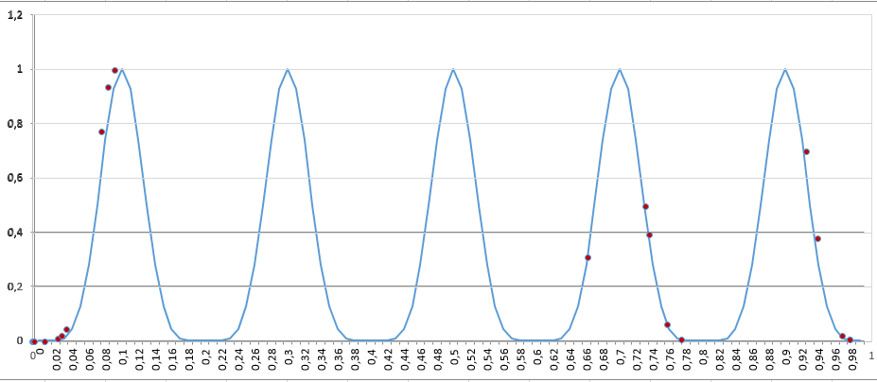
Task: Click the topmost red marker on the first peak
Action: point(114,71)
